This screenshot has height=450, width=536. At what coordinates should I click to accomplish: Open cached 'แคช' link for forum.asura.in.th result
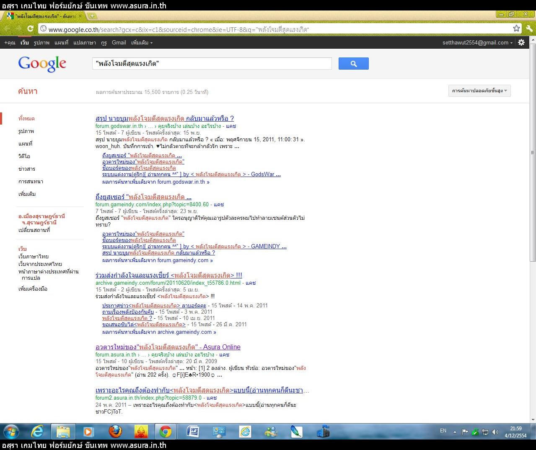[224, 355]
